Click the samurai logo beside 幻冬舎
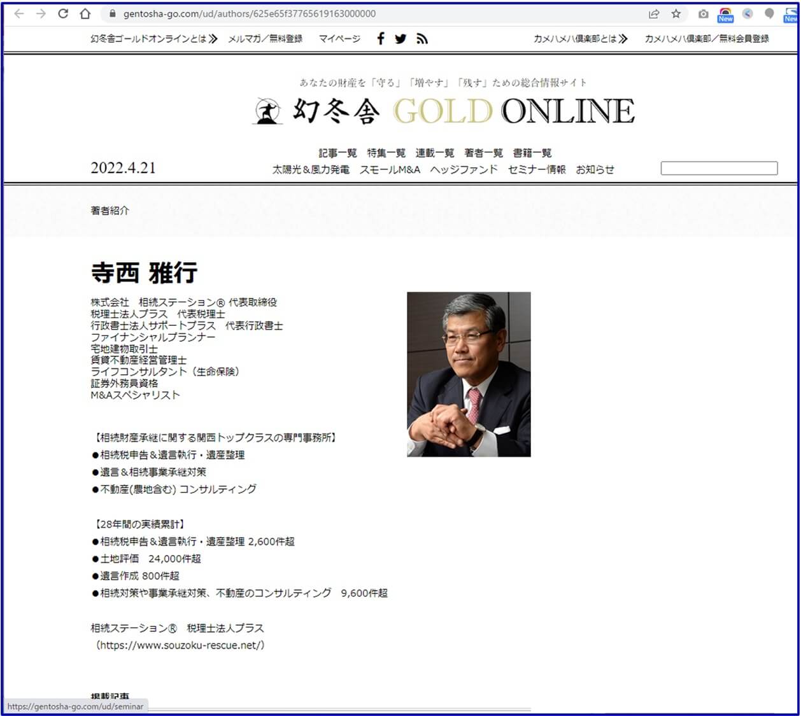This screenshot has height=716, width=801. click(268, 111)
